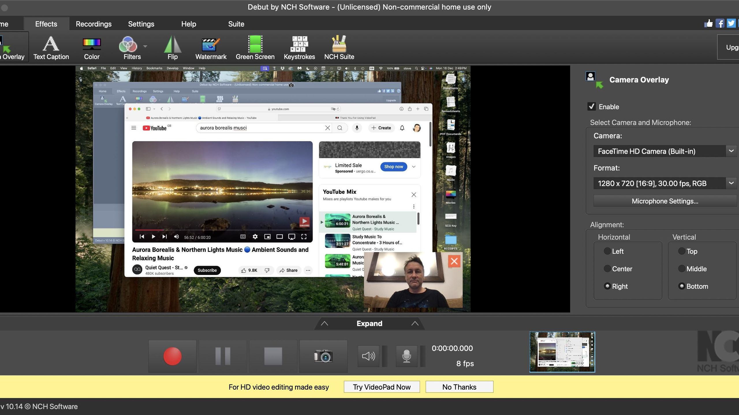This screenshot has width=739, height=415.
Task: Switch to the Recordings tab
Action: pyautogui.click(x=94, y=24)
